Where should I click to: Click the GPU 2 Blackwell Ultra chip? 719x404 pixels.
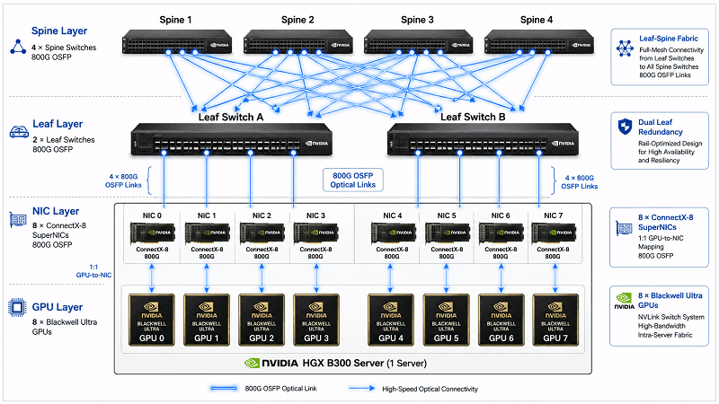coord(262,320)
